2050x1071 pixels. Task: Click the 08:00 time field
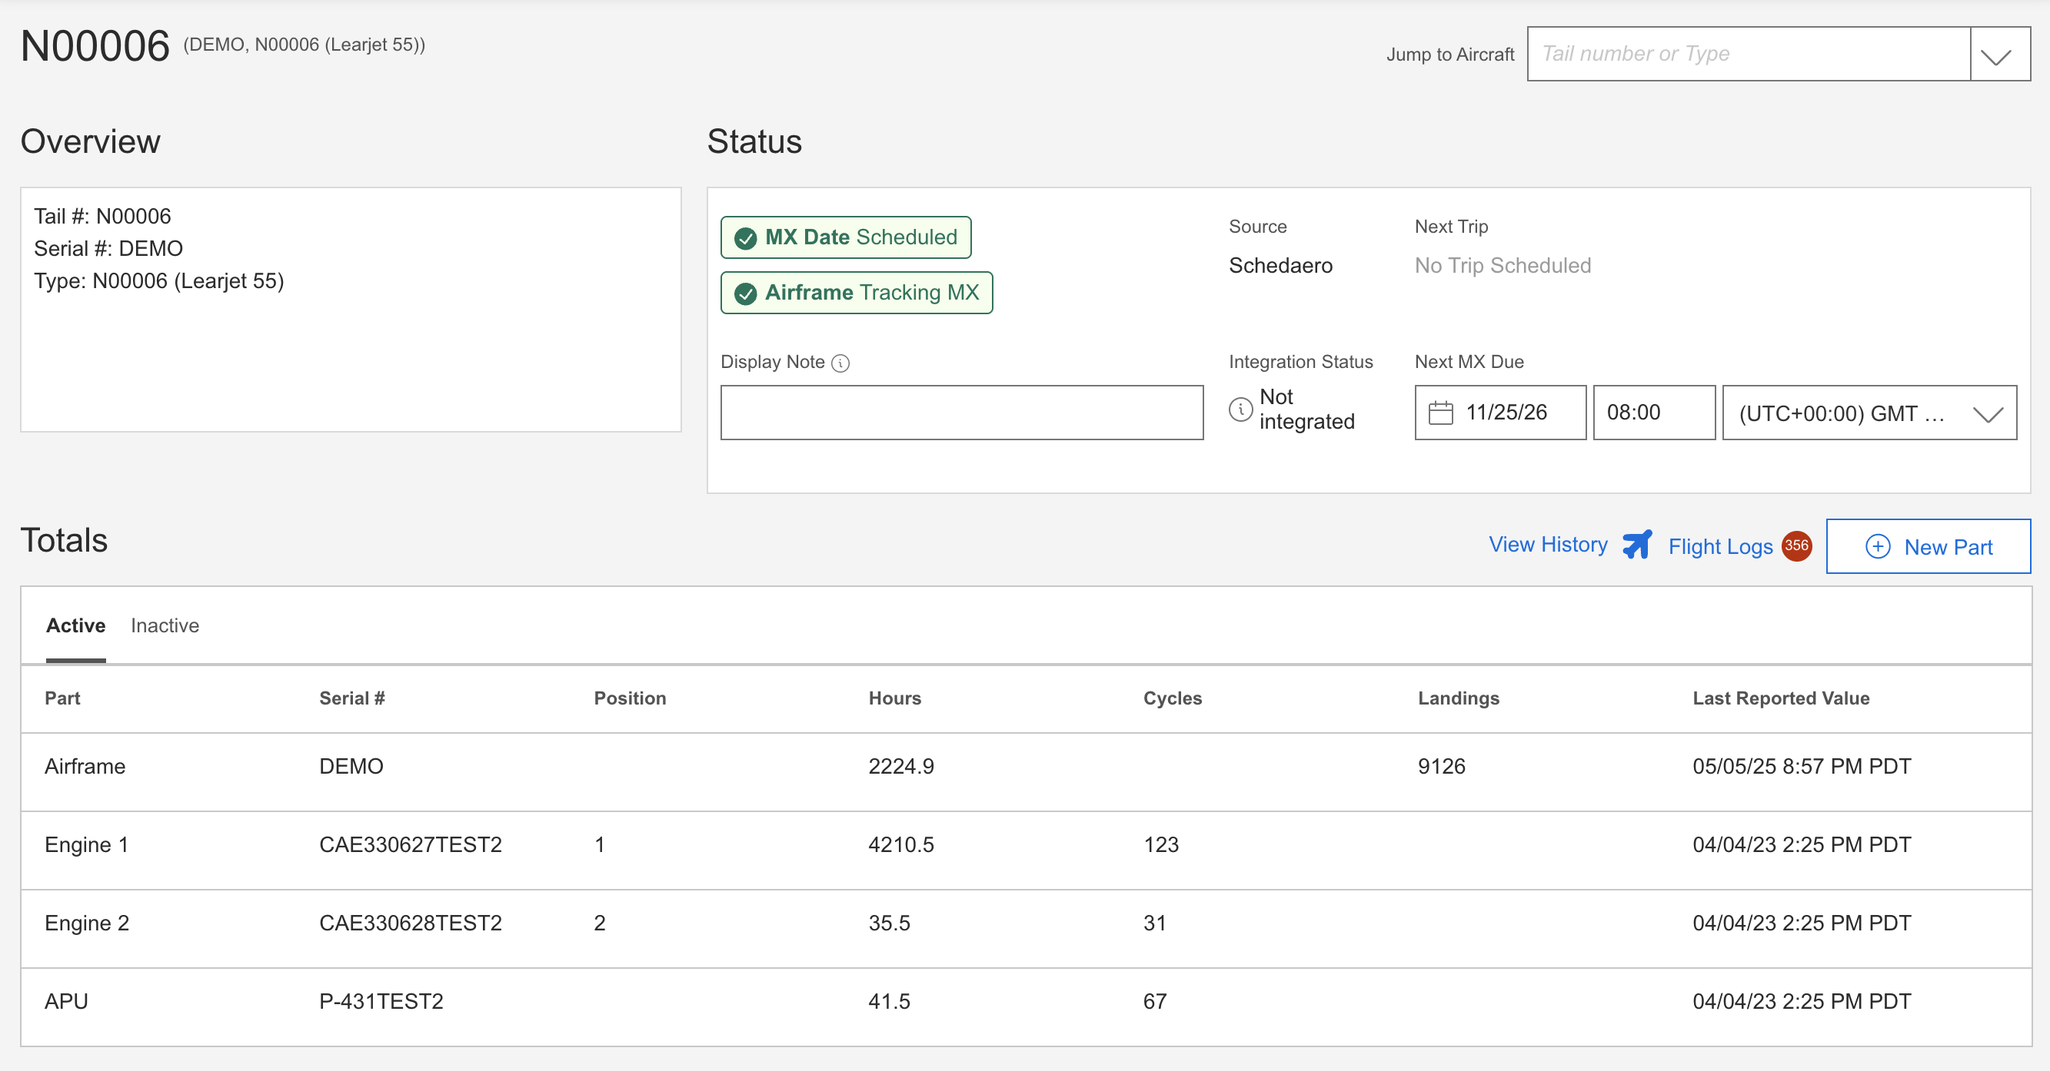click(1653, 413)
